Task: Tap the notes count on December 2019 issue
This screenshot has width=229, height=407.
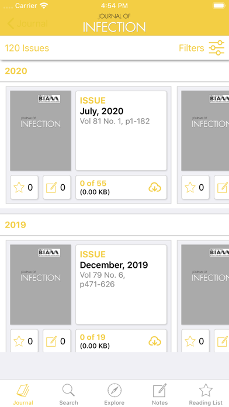Action: (x=57, y=341)
